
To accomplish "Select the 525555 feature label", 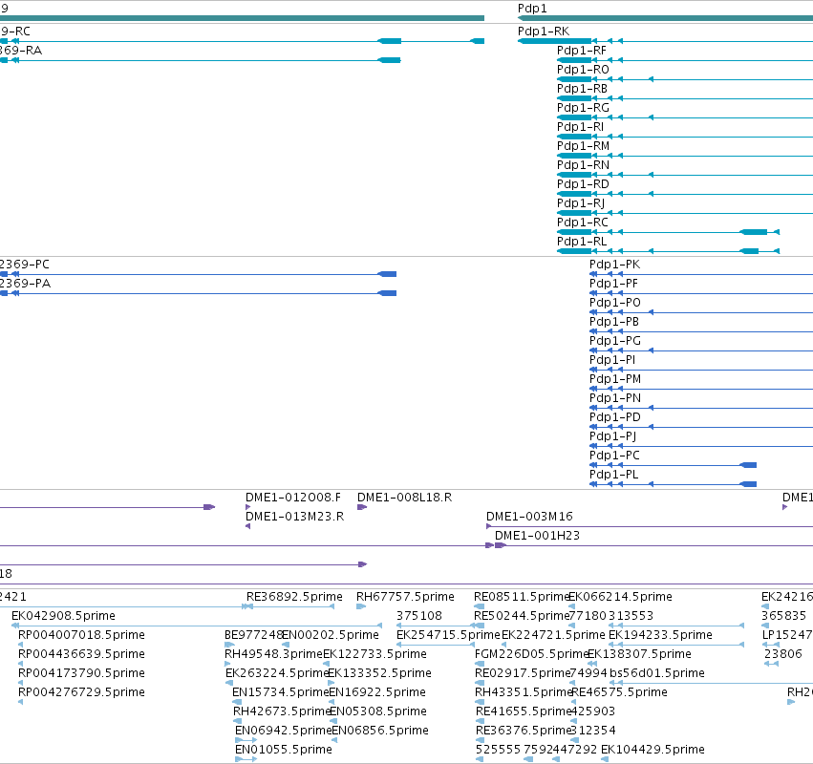I will click(x=498, y=750).
